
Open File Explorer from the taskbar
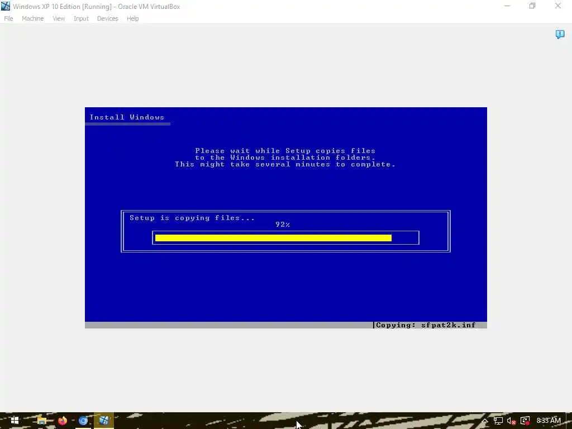coord(41,421)
